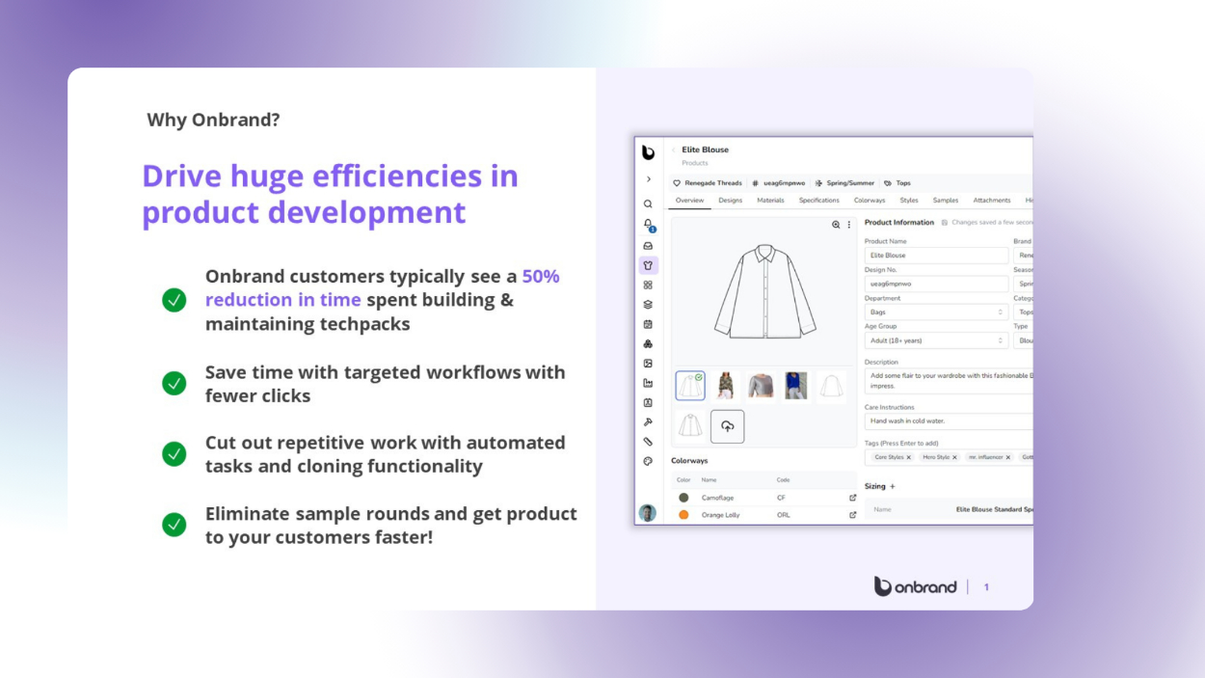1205x678 pixels.
Task: Click the Products breadcrumb under Elite Blouse
Action: (x=695, y=163)
